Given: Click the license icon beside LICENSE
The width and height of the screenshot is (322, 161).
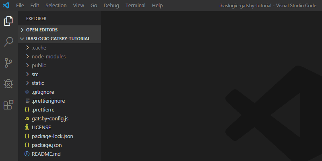Looking at the screenshot, I should 27,128.
